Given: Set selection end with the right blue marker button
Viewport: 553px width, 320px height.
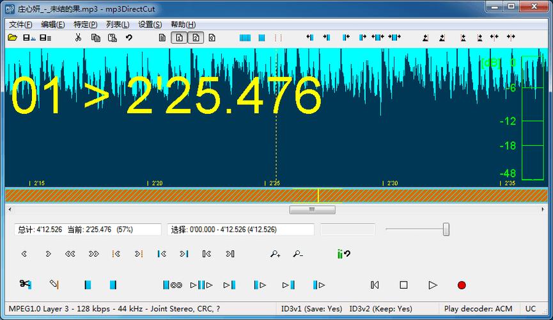Looking at the screenshot, I should 113,285.
